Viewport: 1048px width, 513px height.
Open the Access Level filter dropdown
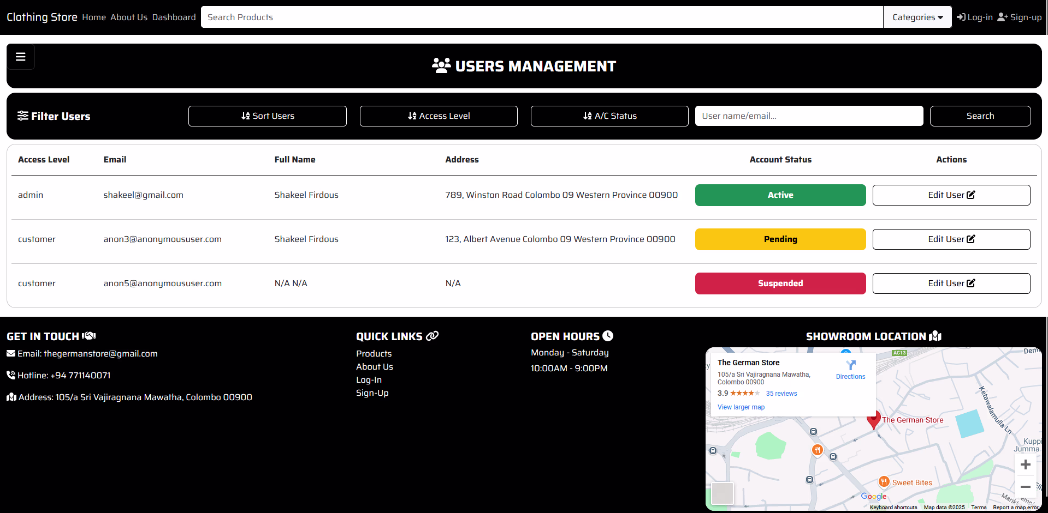click(439, 116)
